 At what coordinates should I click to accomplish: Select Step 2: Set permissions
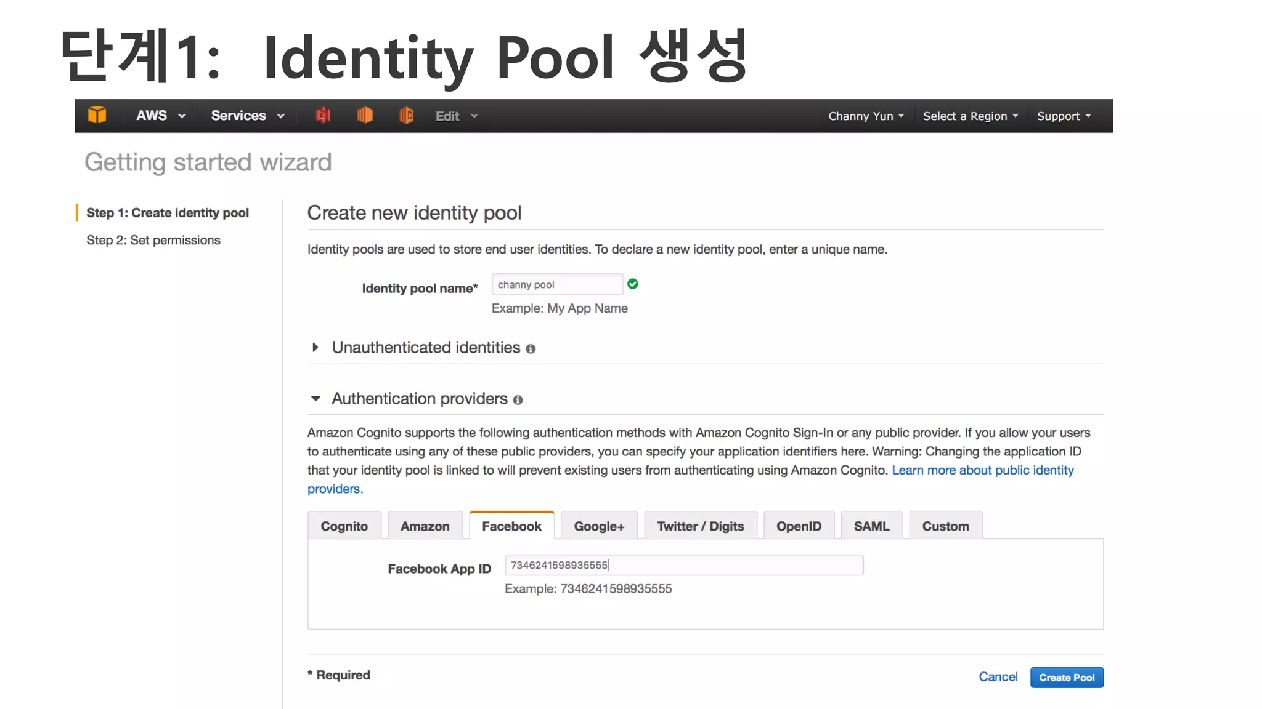[x=153, y=240]
